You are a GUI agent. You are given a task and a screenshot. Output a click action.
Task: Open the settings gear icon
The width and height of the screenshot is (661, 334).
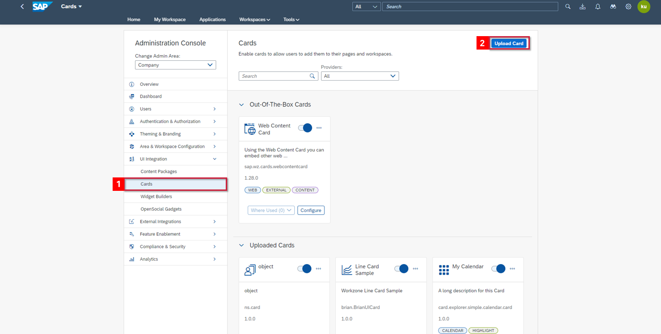pyautogui.click(x=629, y=6)
